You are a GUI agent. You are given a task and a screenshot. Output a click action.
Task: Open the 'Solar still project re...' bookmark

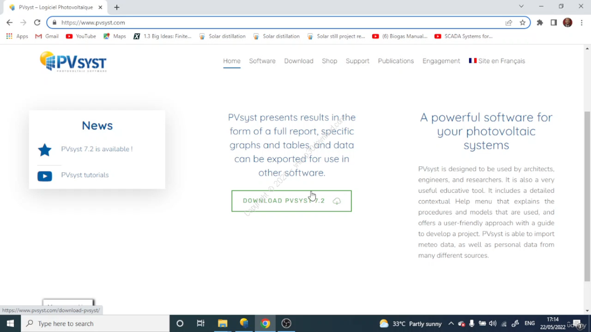[x=336, y=36]
